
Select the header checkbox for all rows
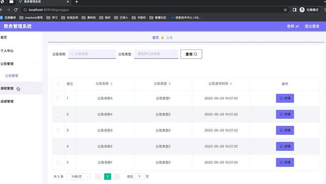pos(59,84)
